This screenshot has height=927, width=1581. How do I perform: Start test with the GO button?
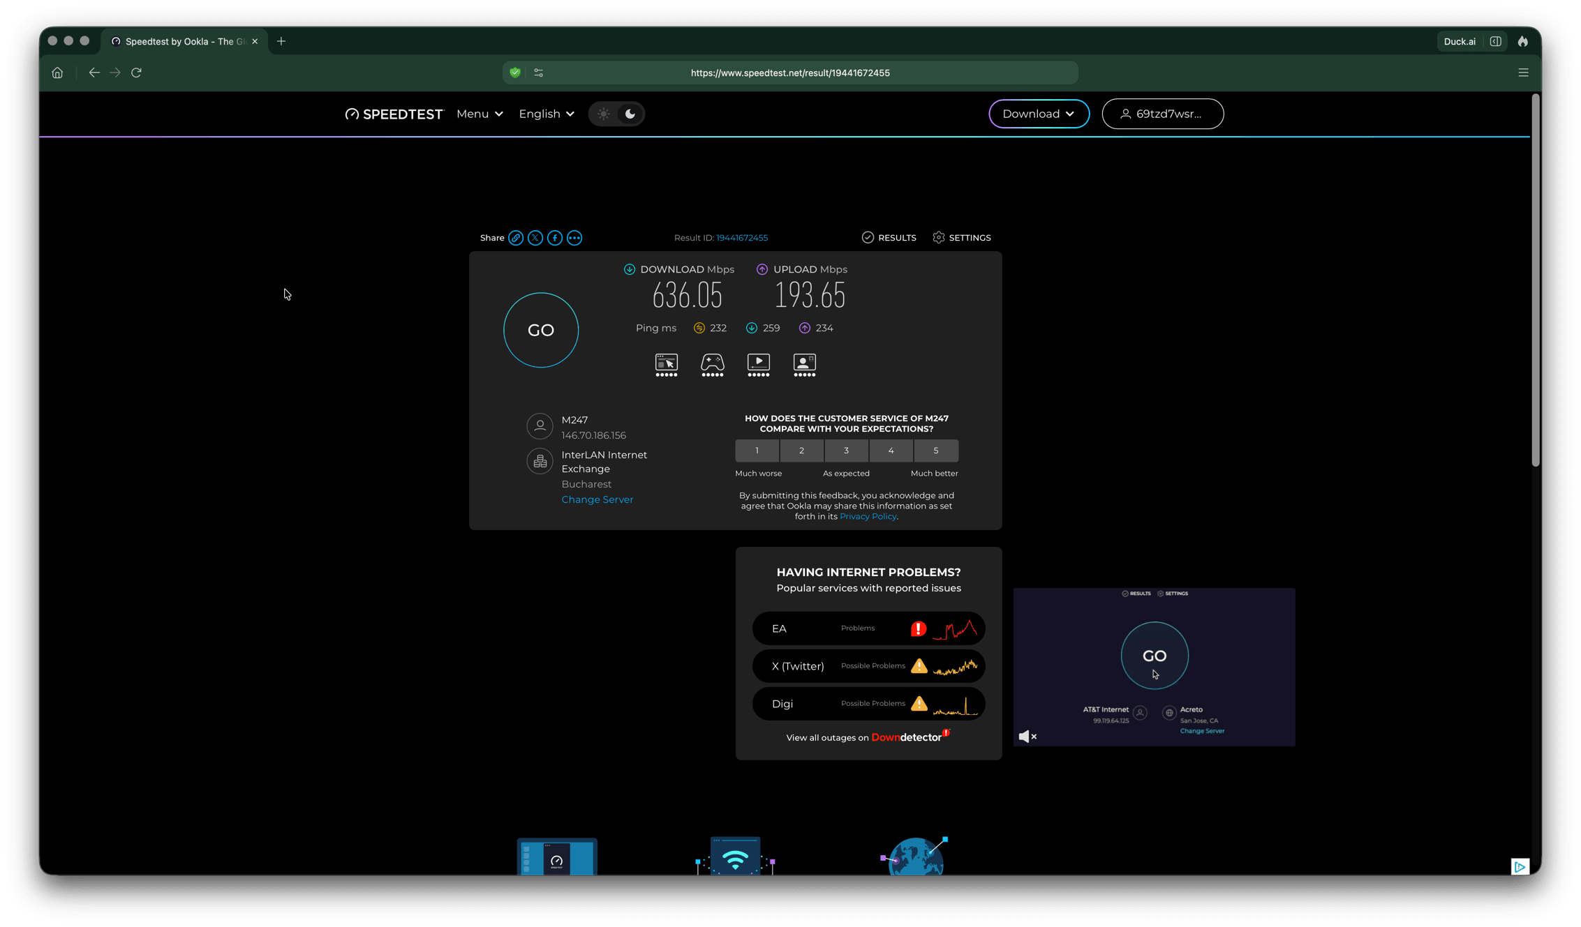541,330
